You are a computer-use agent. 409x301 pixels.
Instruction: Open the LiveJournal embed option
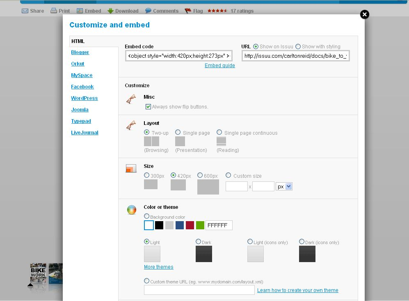(x=85, y=133)
